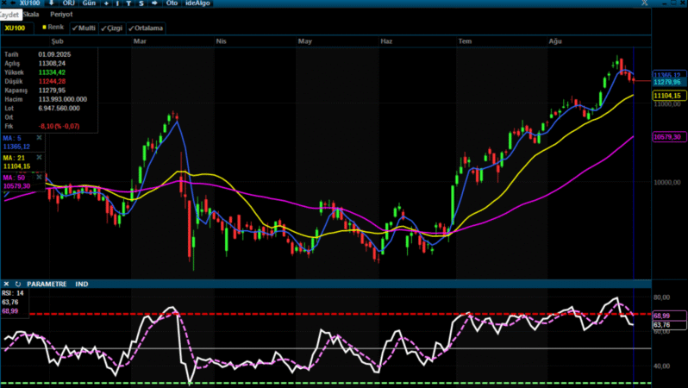Click the Hacim value 113.993.000.000
Image resolution: width=688 pixels, height=388 pixels.
point(63,99)
